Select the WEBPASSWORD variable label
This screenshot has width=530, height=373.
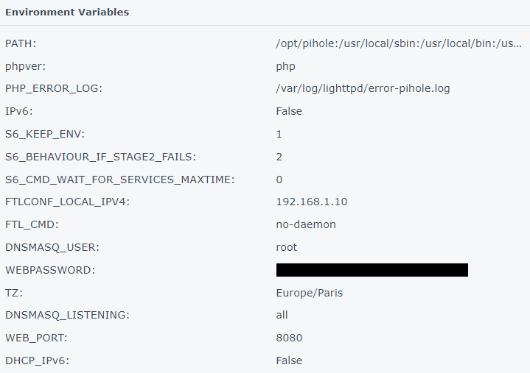(x=50, y=270)
